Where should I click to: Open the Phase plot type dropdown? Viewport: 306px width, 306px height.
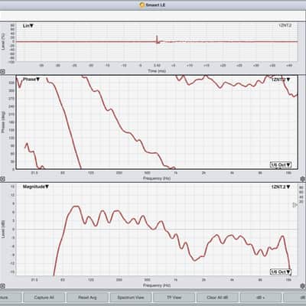[x=31, y=80]
